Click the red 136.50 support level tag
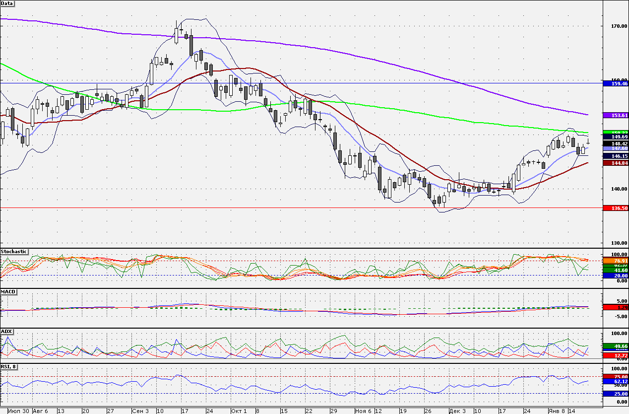 [615, 208]
